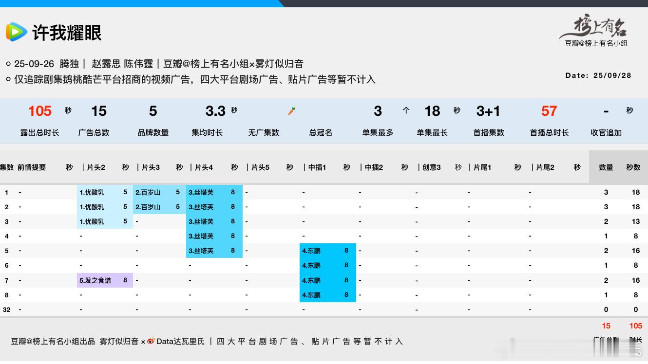Click the 3.丝塔芙 cell in episode 2 row
Screen dimensions: 648x364
click(x=214, y=207)
